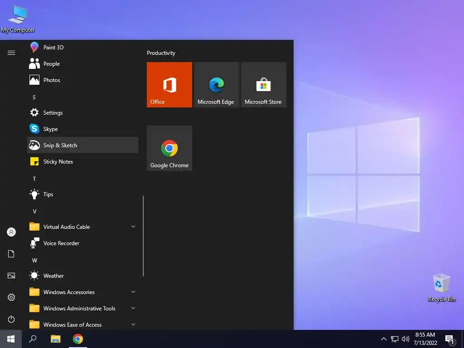Open Documents from the Start rail
Image resolution: width=464 pixels, height=348 pixels.
11,254
